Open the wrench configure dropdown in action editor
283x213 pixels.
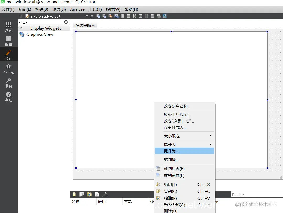(105, 194)
